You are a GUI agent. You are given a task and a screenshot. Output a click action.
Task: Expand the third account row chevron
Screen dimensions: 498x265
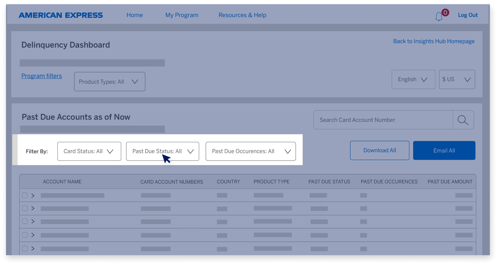coord(33,222)
